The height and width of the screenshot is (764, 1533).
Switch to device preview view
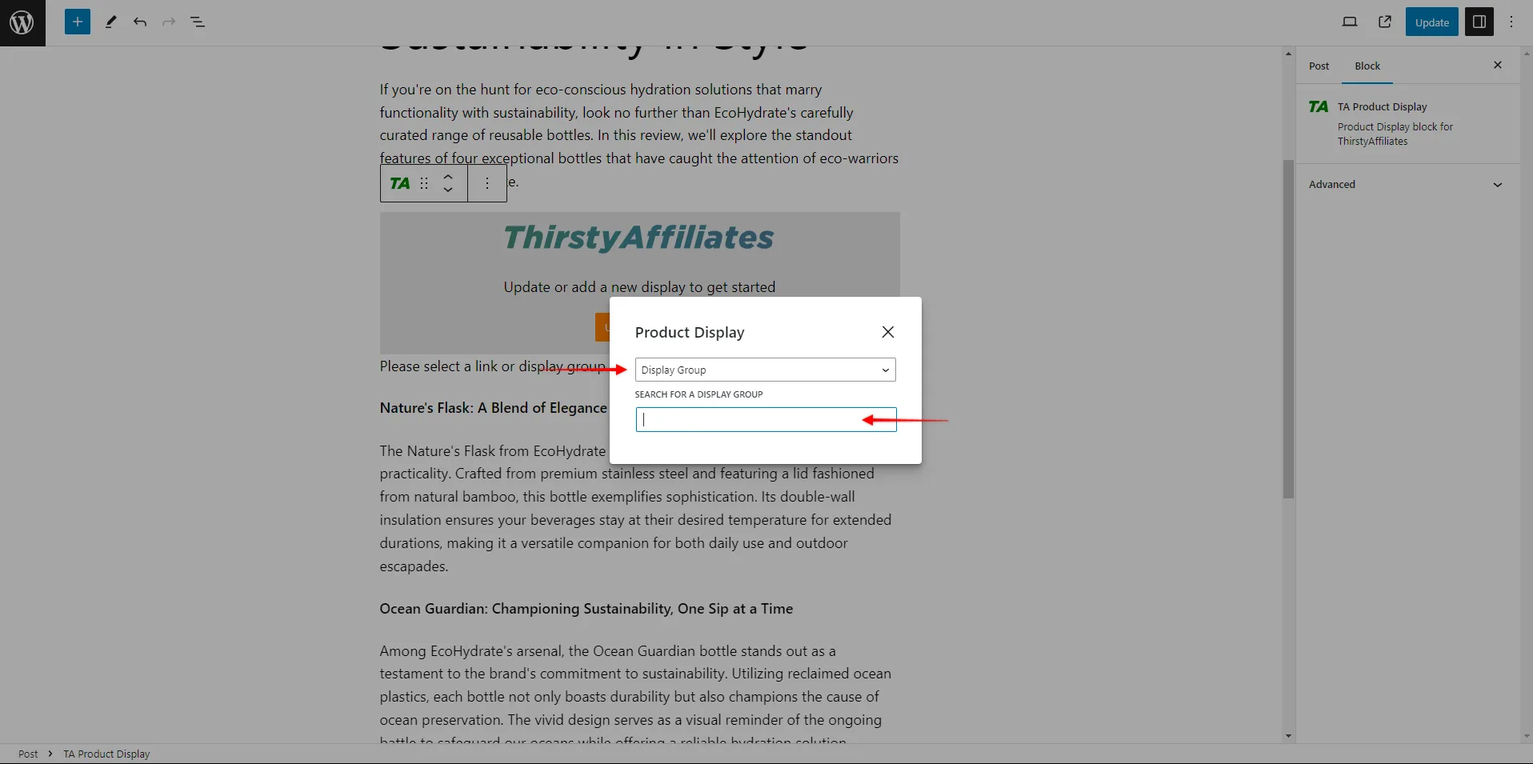pyautogui.click(x=1350, y=22)
